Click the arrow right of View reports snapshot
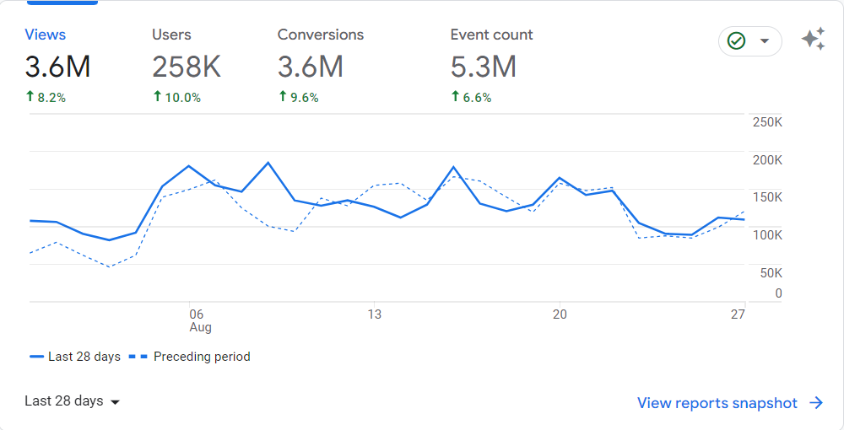The width and height of the screenshot is (844, 430). [816, 403]
